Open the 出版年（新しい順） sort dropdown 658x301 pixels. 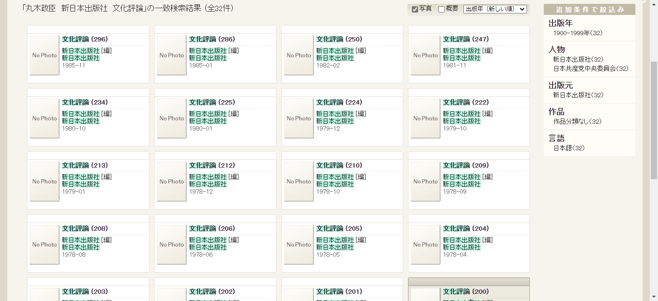(x=495, y=9)
